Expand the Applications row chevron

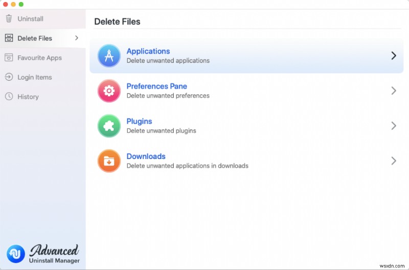(x=393, y=56)
